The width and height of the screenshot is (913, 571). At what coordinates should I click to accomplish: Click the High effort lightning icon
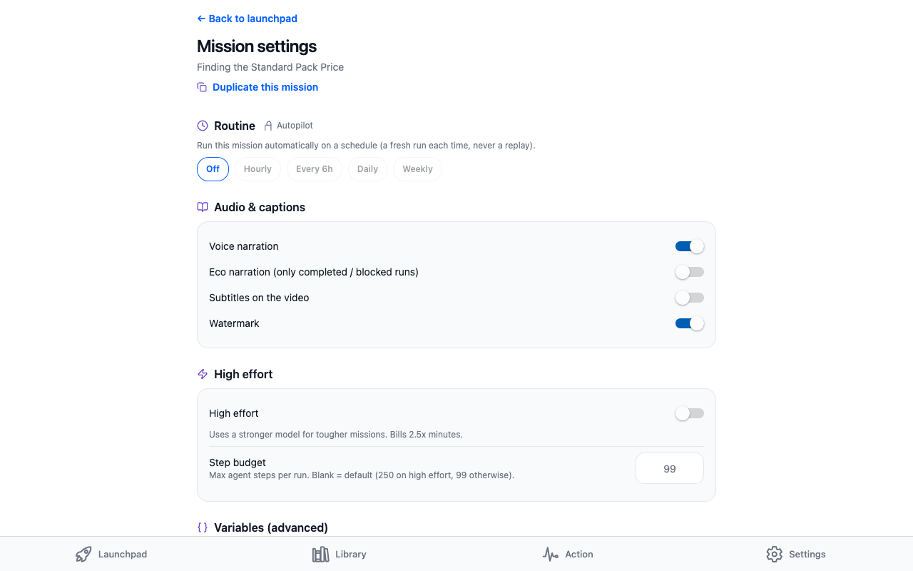click(203, 374)
